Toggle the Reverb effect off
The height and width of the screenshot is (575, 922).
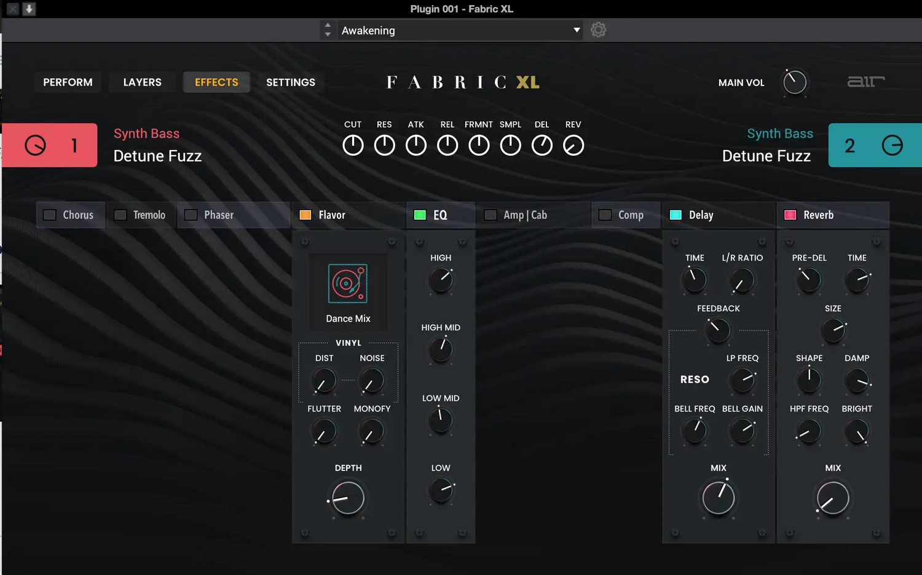pyautogui.click(x=790, y=215)
